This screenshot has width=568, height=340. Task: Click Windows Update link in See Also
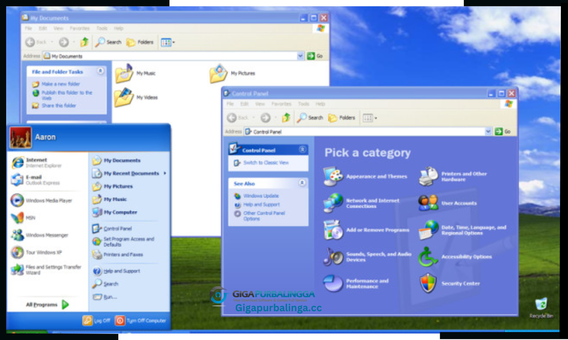[261, 195]
